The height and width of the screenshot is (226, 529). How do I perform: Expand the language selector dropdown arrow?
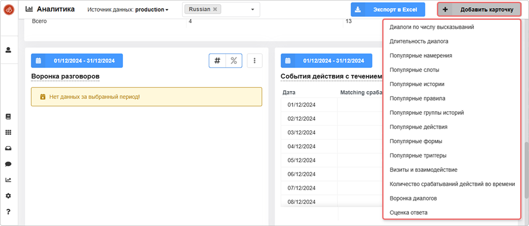click(x=253, y=10)
